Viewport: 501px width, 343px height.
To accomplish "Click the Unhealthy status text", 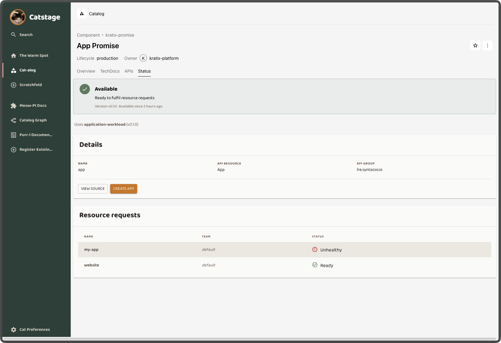I will pyautogui.click(x=331, y=250).
